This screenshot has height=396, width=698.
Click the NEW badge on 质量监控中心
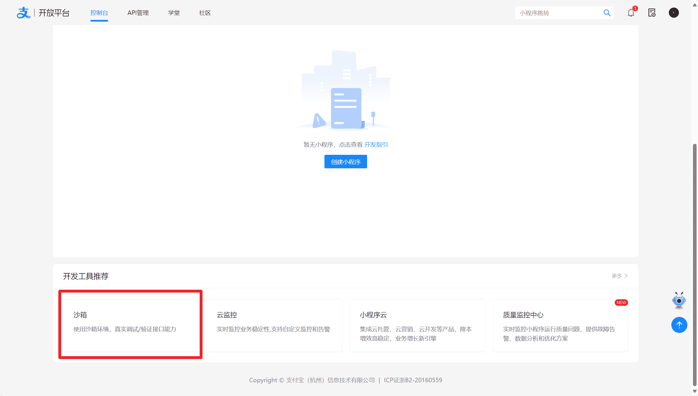point(621,302)
